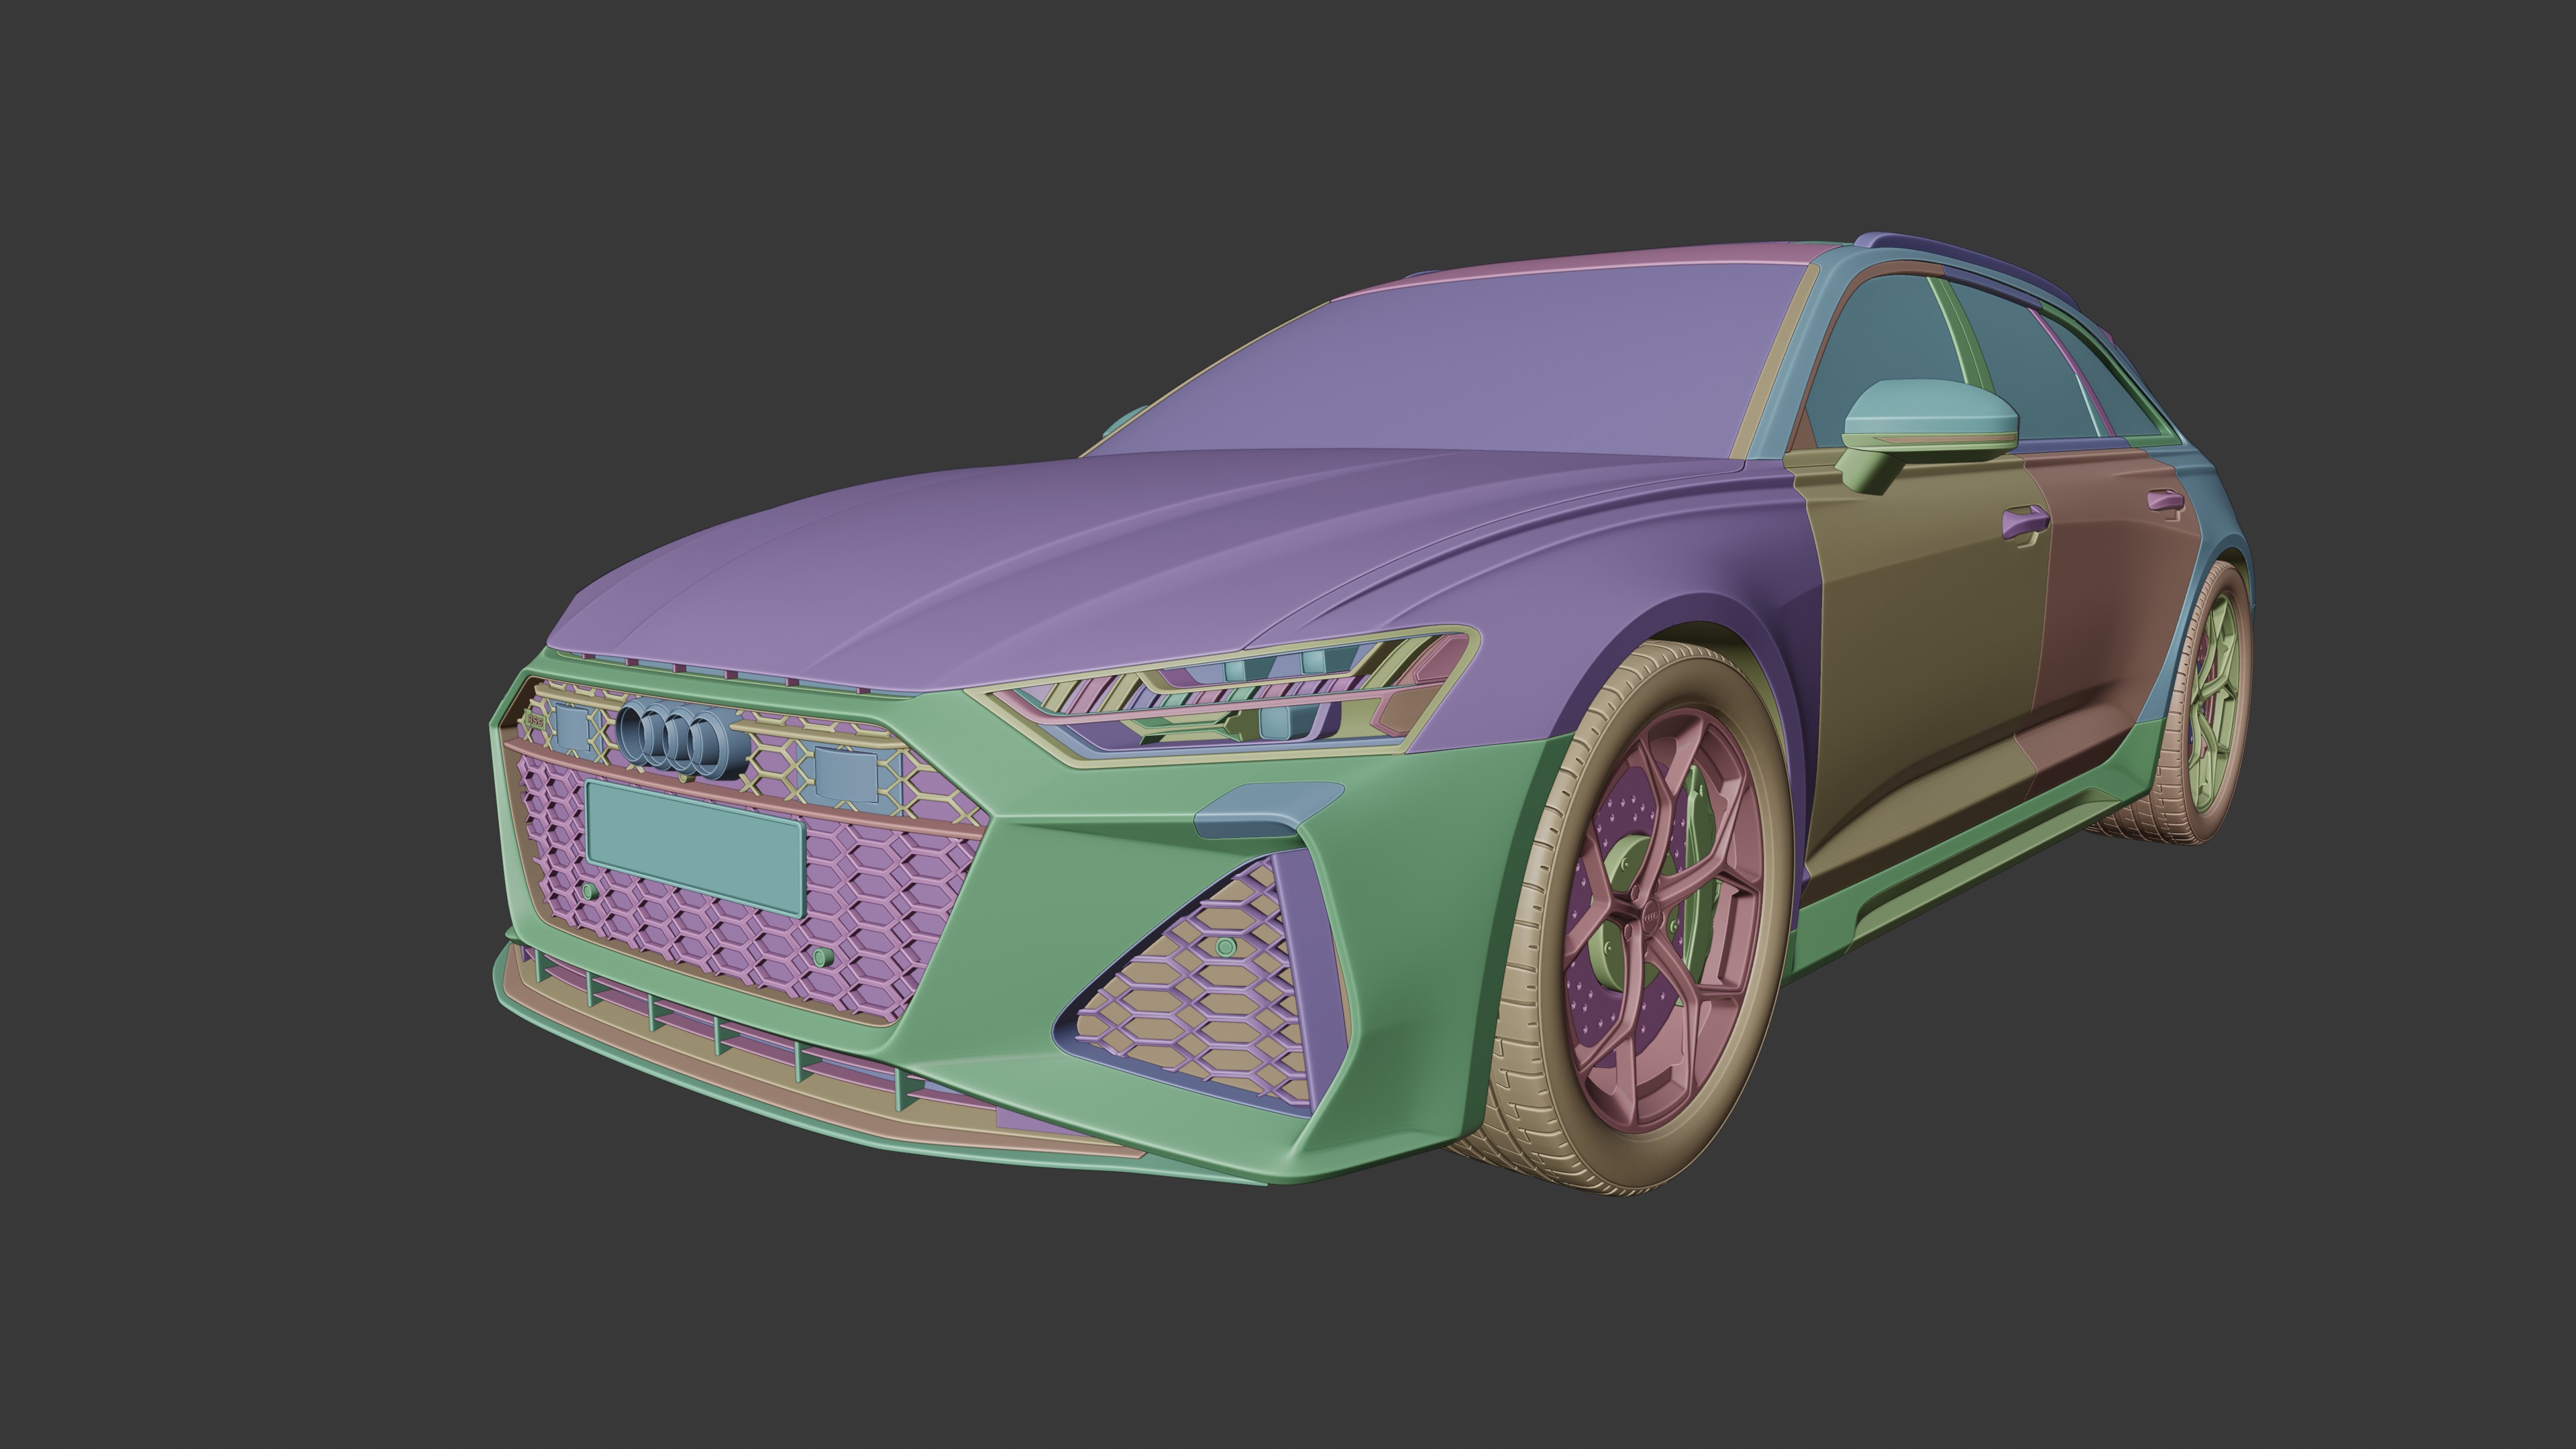Pick the front door handle
Image resolution: width=2576 pixels, height=1449 pixels.
tap(2025, 522)
